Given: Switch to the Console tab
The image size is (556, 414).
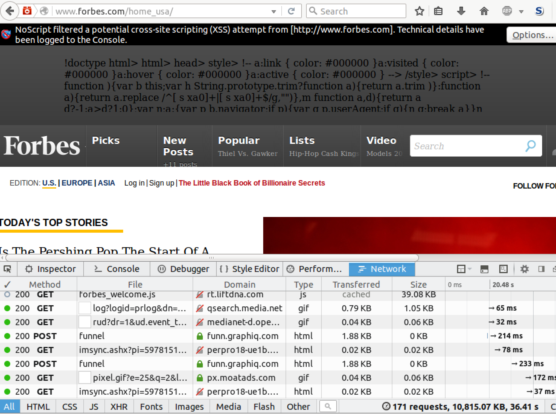Looking at the screenshot, I should [117, 269].
